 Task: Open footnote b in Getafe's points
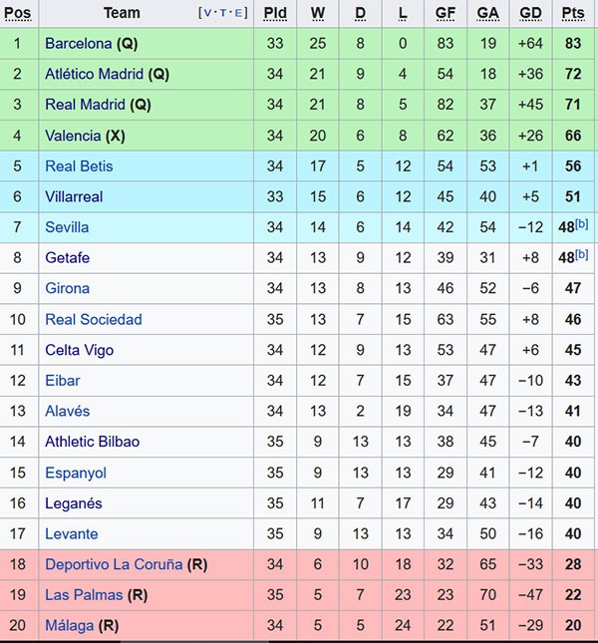[x=582, y=255]
